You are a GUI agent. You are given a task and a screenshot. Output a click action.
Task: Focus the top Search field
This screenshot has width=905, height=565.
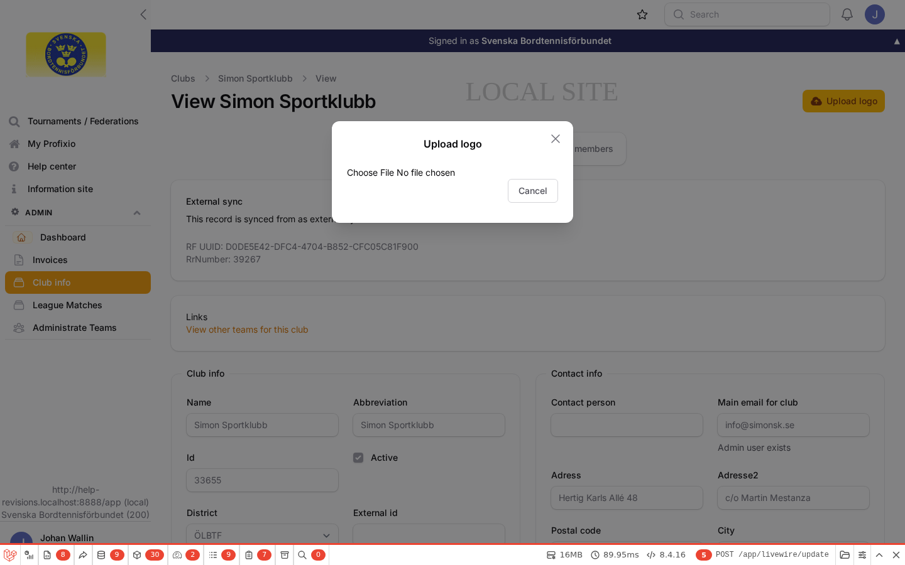[x=747, y=14]
